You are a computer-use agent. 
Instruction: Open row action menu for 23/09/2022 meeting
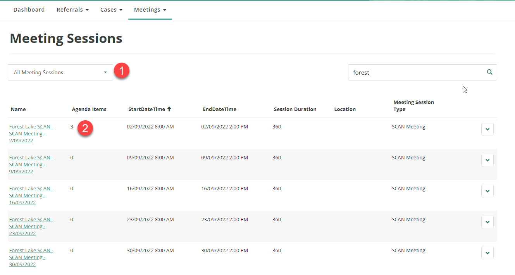point(487,222)
